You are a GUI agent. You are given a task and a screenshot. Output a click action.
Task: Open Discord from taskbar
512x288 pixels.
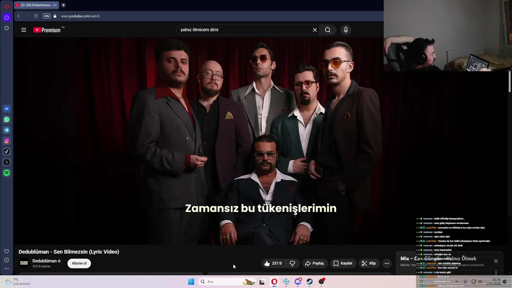[298, 282]
